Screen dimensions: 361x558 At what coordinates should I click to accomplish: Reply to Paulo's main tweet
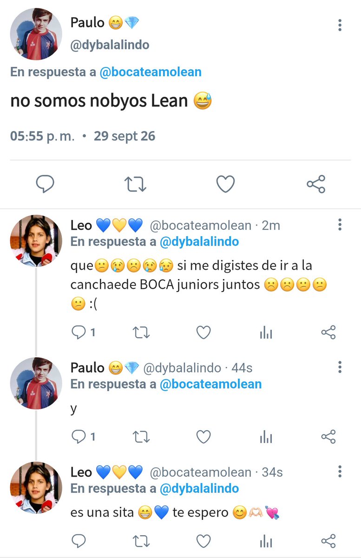45,185
